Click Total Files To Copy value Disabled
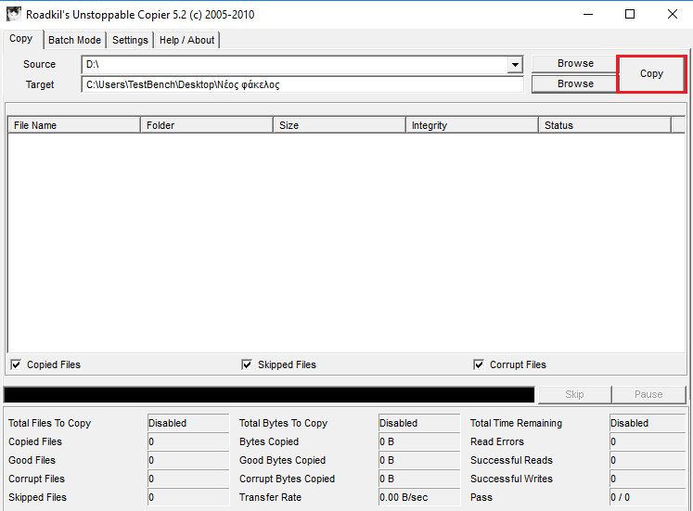693x511 pixels. click(x=188, y=423)
